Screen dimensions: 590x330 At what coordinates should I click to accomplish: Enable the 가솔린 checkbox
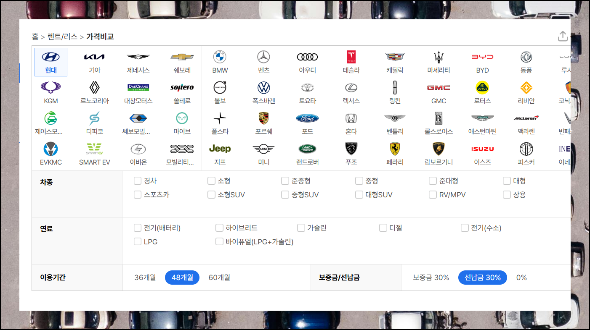pos(301,228)
